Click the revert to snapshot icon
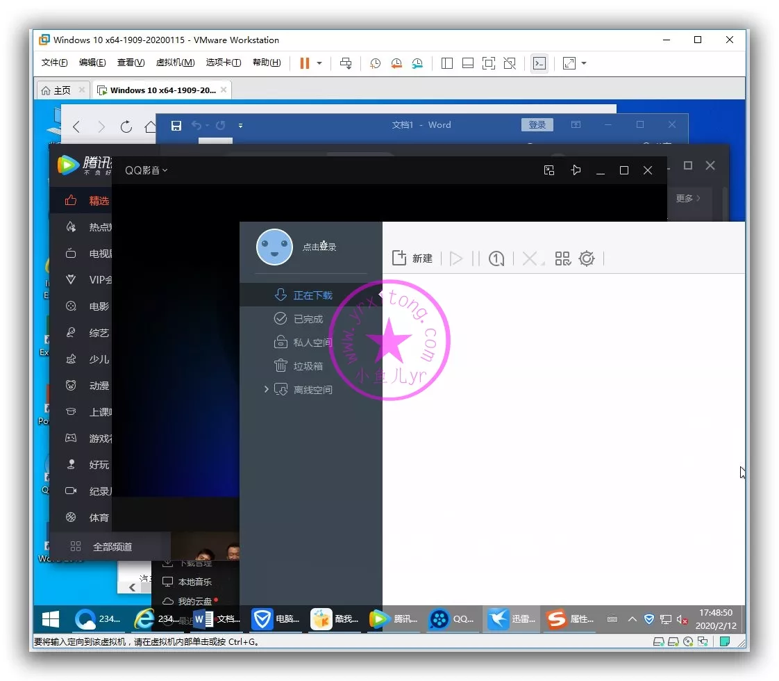This screenshot has height=681, width=779. [396, 63]
